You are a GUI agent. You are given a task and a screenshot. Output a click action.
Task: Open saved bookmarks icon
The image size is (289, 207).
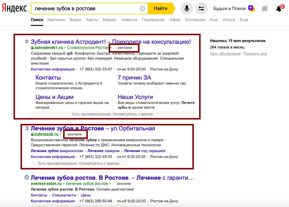point(265,9)
